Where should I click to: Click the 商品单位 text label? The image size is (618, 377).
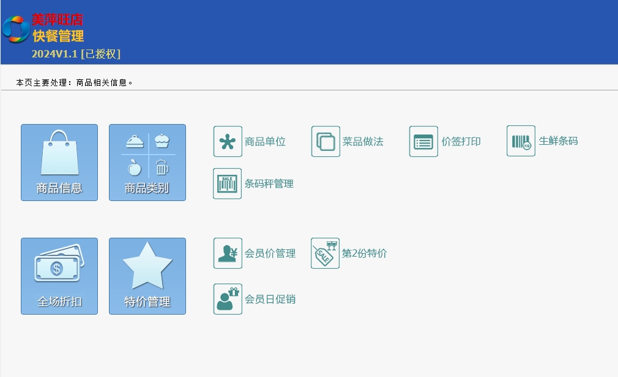265,142
